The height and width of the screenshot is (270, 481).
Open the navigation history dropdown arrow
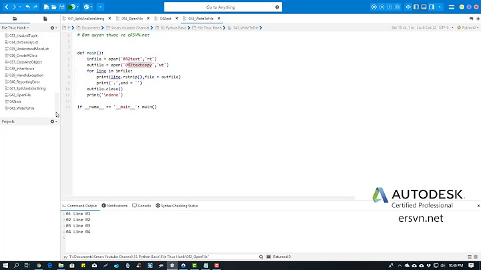coord(20,7)
